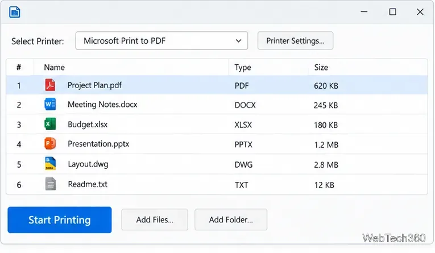The width and height of the screenshot is (435, 253).
Task: Close the print window
Action: [x=420, y=12]
